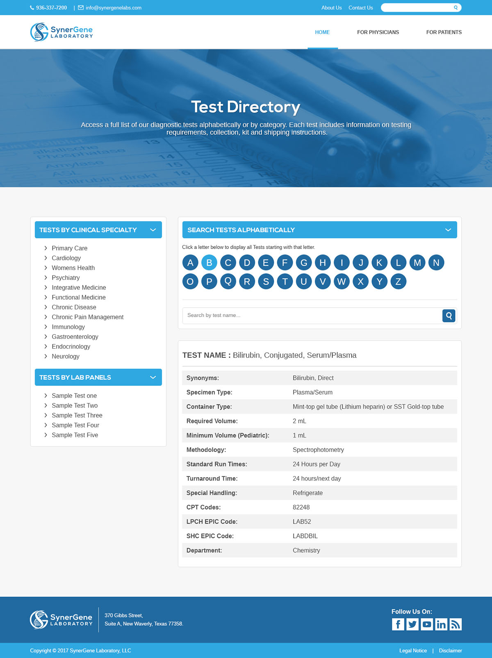The width and height of the screenshot is (492, 658).
Task: Open the Legal Notice footer link
Action: click(413, 651)
